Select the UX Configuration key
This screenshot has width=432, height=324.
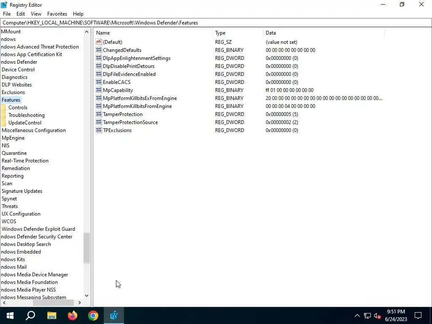[21, 214]
